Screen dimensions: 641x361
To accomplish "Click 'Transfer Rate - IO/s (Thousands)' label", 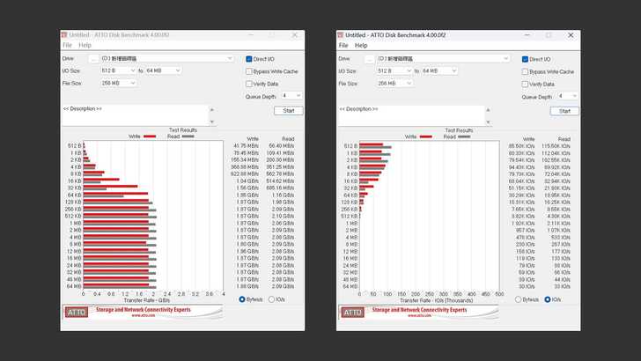I will (436, 300).
